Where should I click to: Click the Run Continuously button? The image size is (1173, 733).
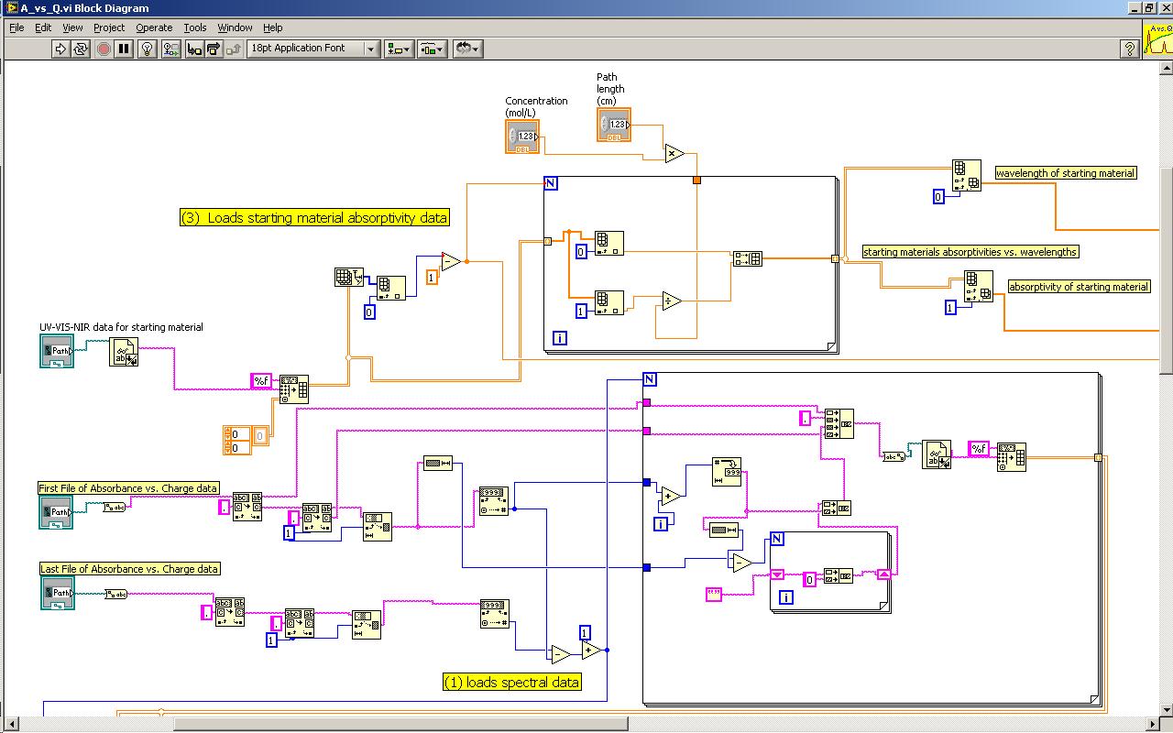(x=81, y=49)
